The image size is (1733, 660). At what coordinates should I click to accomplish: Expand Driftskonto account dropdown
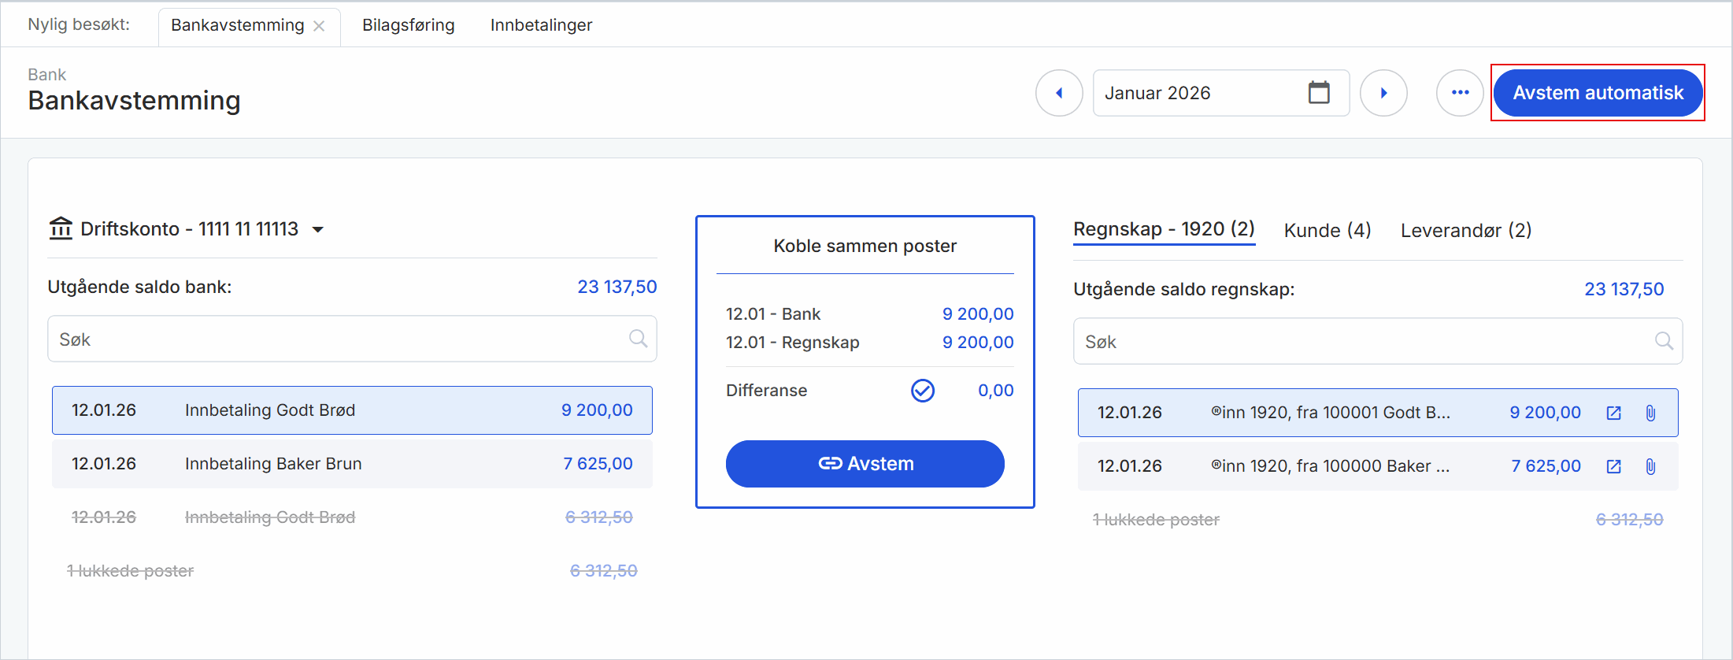pyautogui.click(x=318, y=230)
